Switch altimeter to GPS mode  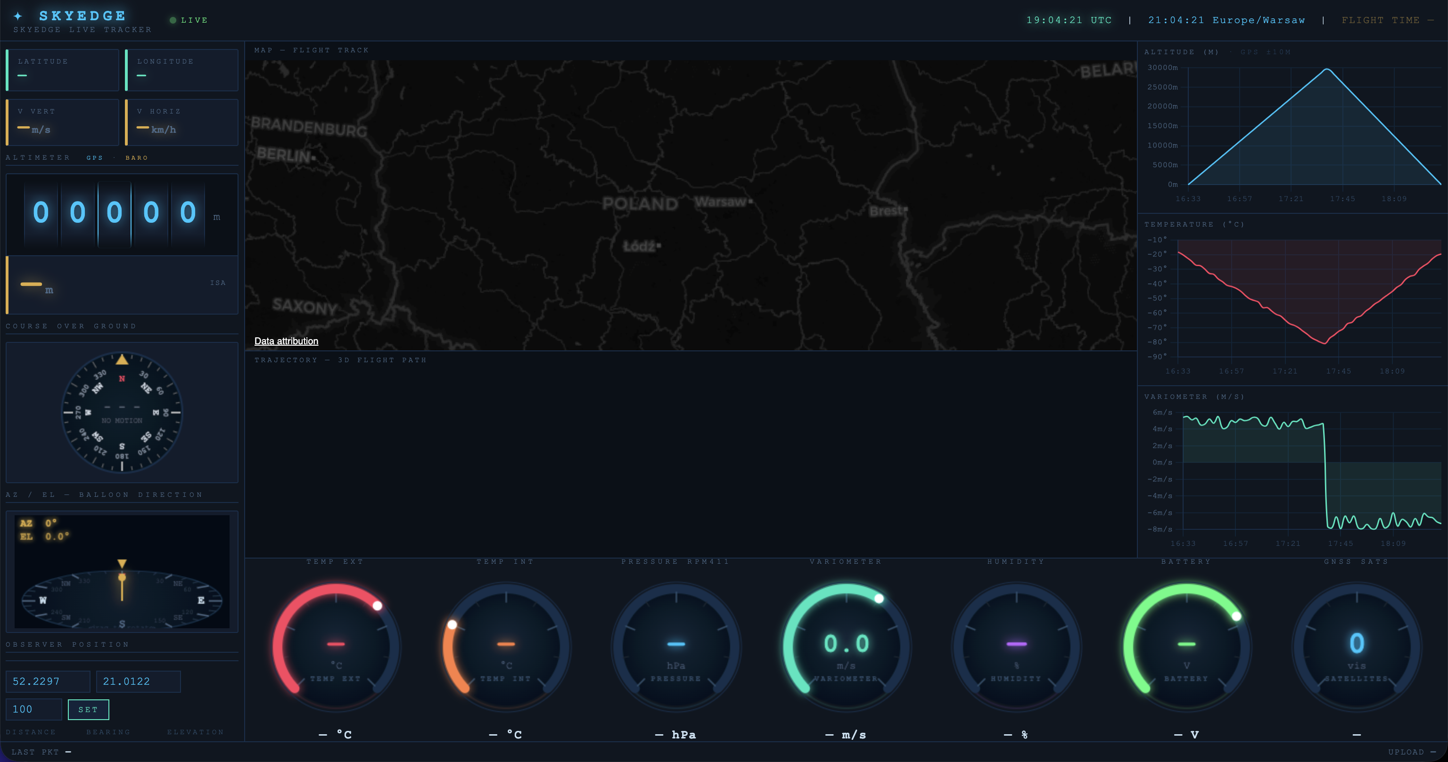[x=94, y=158]
